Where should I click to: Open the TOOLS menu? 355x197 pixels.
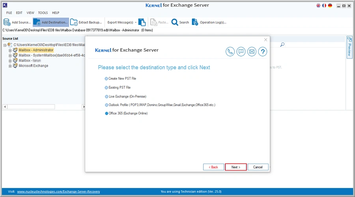pos(43,13)
